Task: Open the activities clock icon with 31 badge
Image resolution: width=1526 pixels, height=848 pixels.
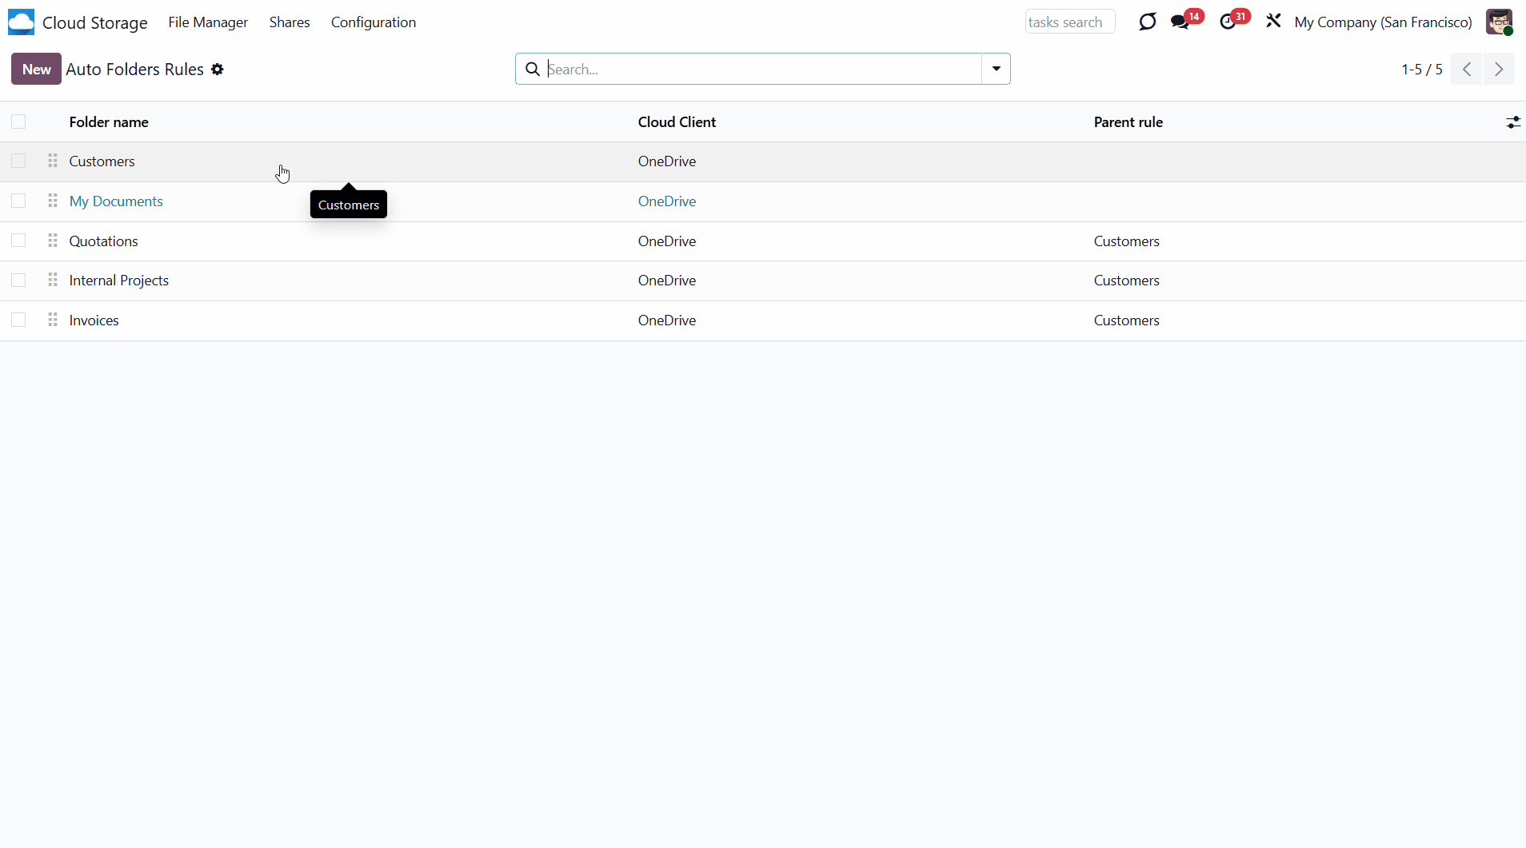Action: (x=1228, y=22)
